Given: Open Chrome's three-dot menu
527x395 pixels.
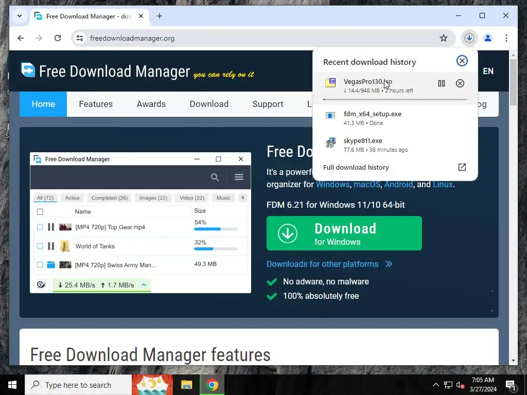Looking at the screenshot, I should [506, 38].
